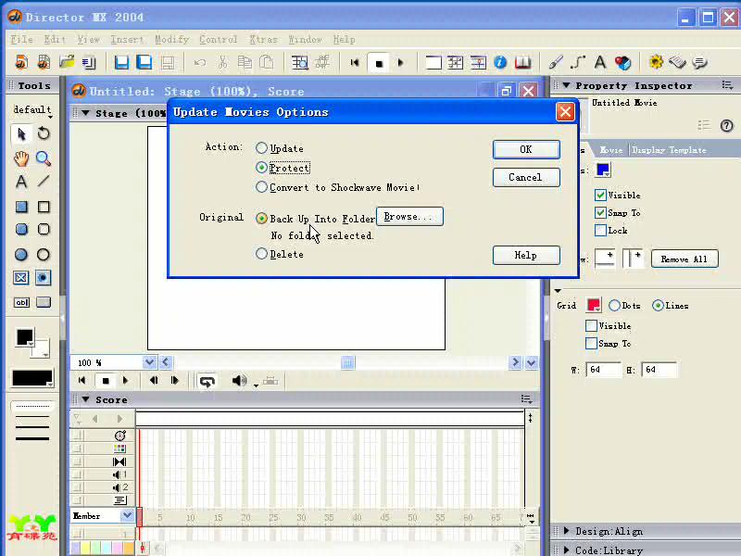Select Dots grid style radio button
This screenshot has width=741, height=556.
614,306
